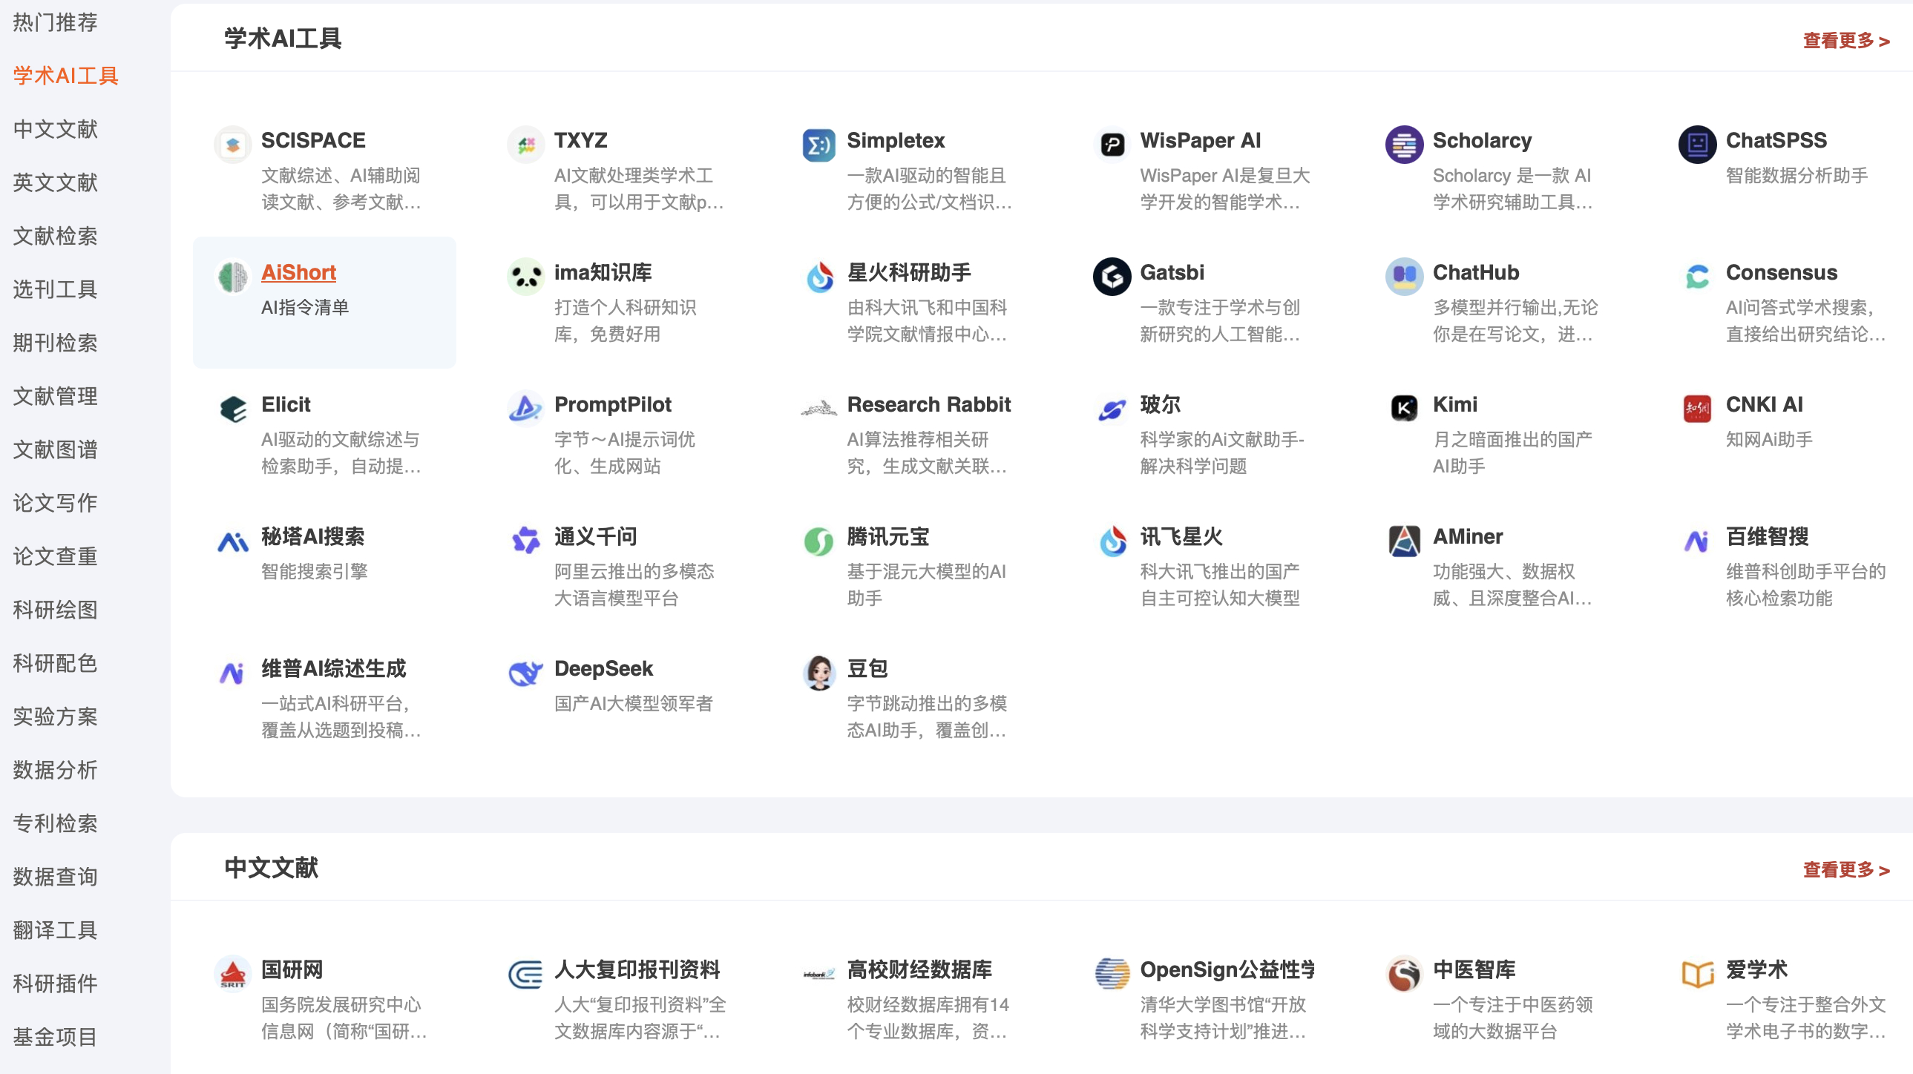The width and height of the screenshot is (1913, 1074).
Task: Click the 国研网 logo icon
Action: pyautogui.click(x=232, y=973)
